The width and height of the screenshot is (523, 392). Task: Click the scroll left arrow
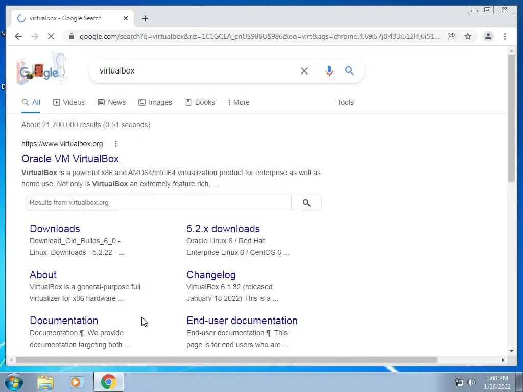[11, 360]
